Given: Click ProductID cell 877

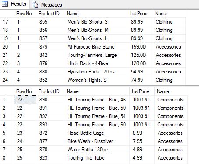Looking at the screenshot, I should pyautogui.click(x=50, y=141).
